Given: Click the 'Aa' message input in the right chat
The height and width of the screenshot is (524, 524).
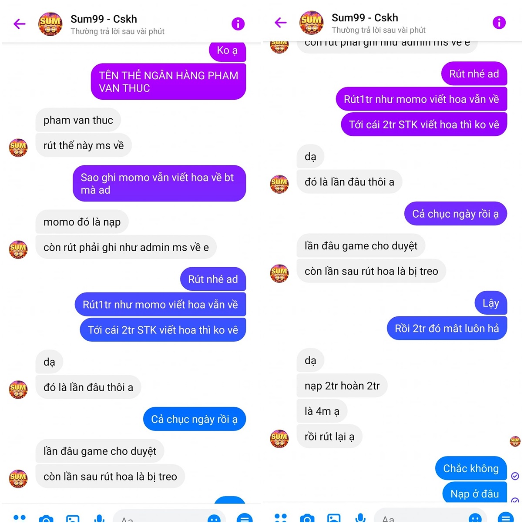Looking at the screenshot, I should coord(431,517).
